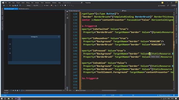
Task: Open the View menu
Action: pos(13,2)
